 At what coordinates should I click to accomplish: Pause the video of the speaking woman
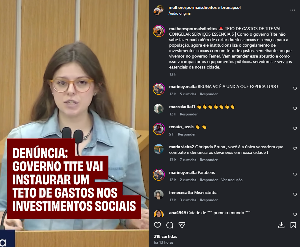tap(74, 124)
